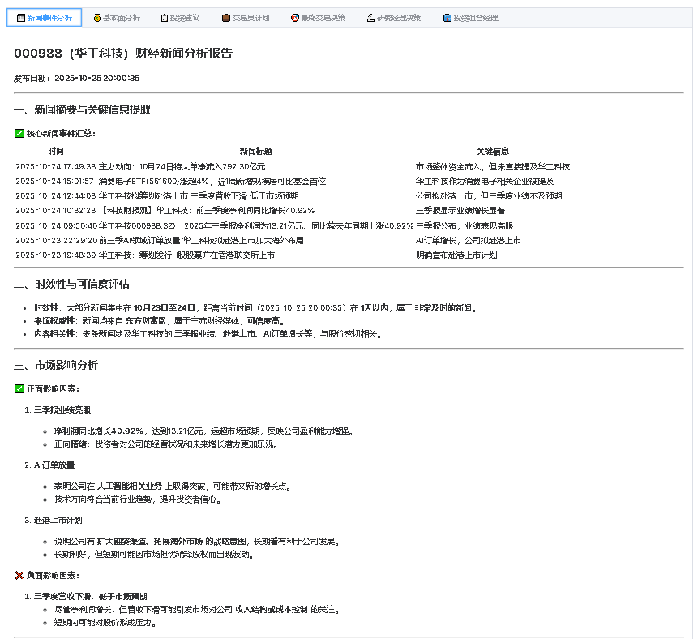Click list item 3. 赴港上市计划

tap(54, 520)
